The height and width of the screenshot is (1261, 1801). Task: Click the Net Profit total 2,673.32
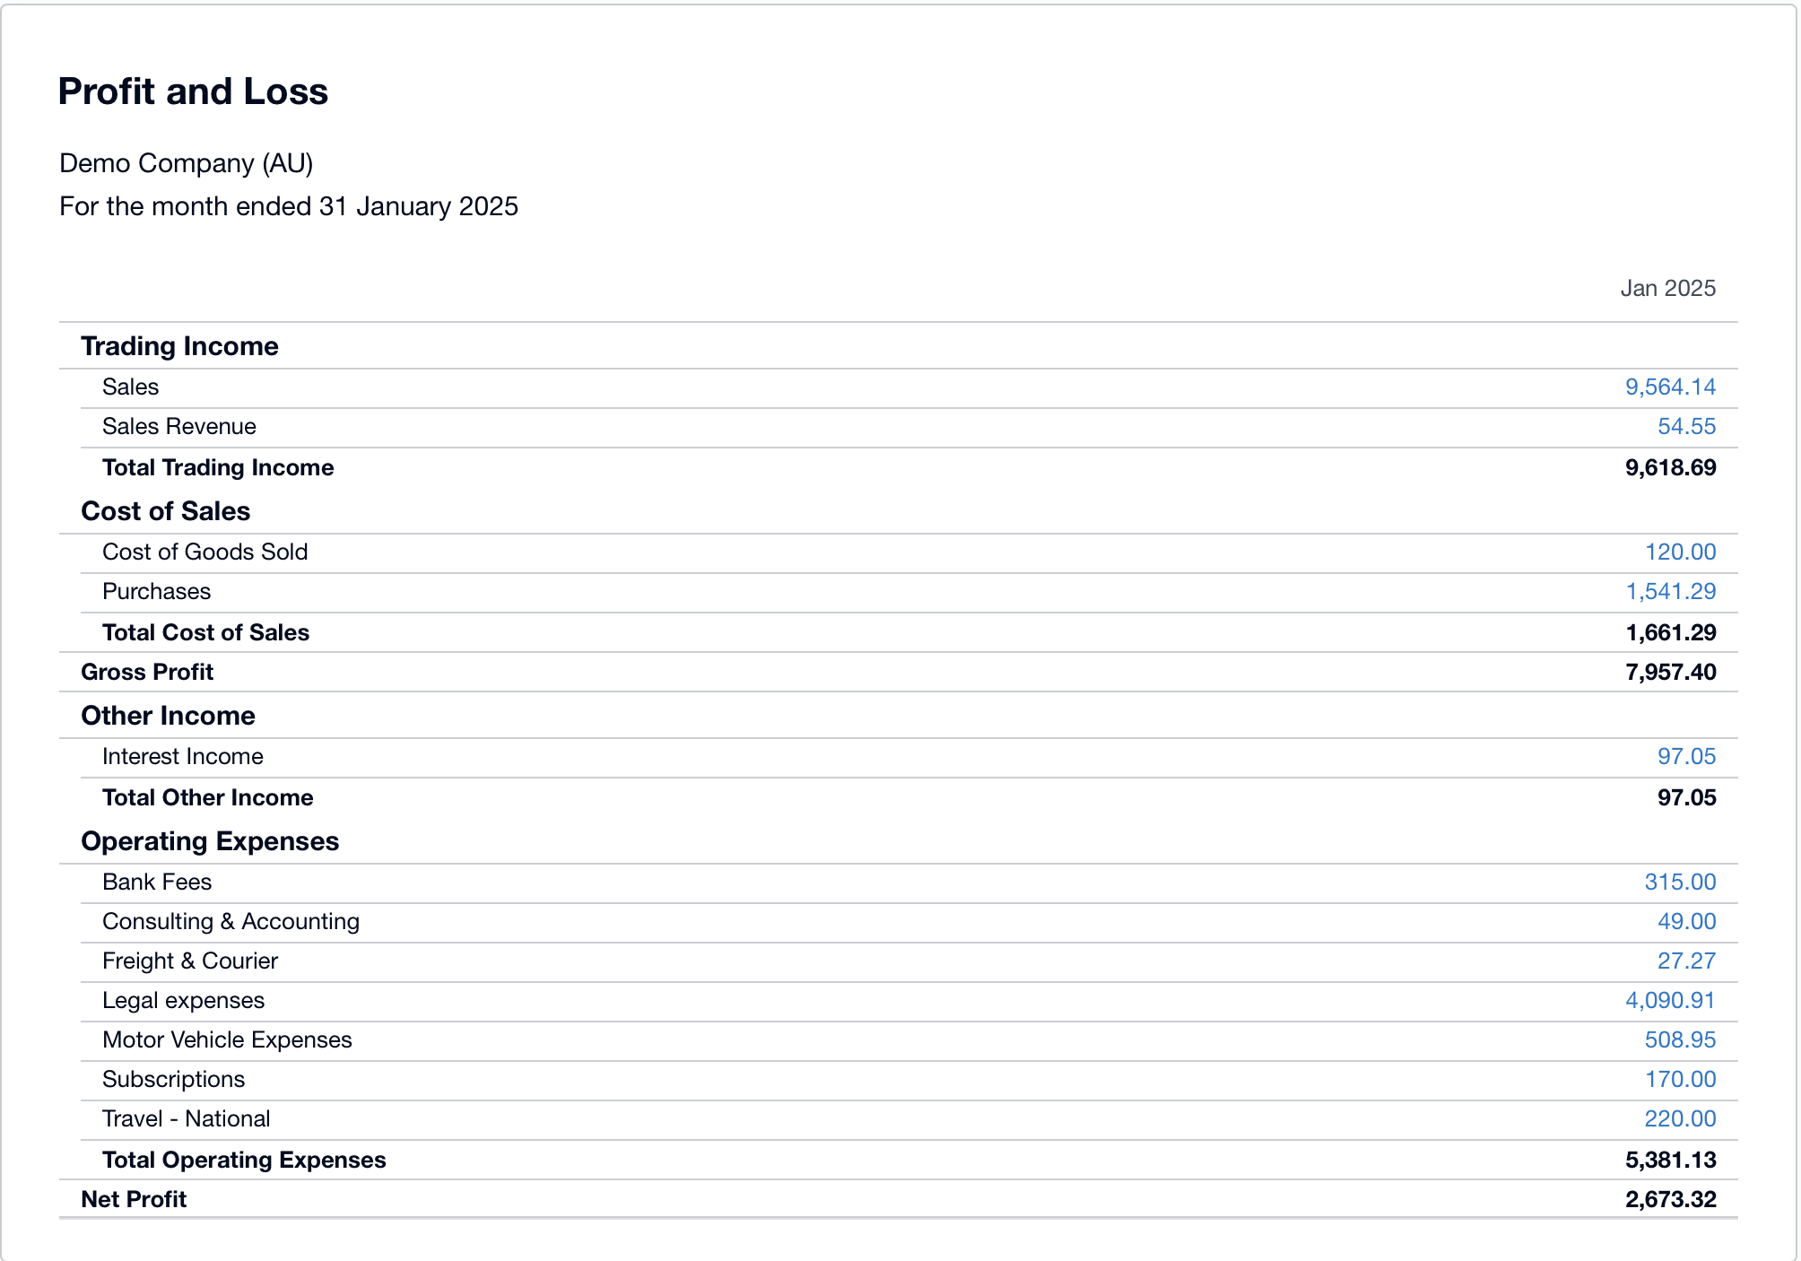coord(1670,1199)
